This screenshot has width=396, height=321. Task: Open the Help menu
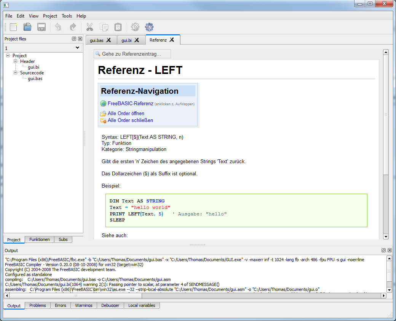[81, 16]
